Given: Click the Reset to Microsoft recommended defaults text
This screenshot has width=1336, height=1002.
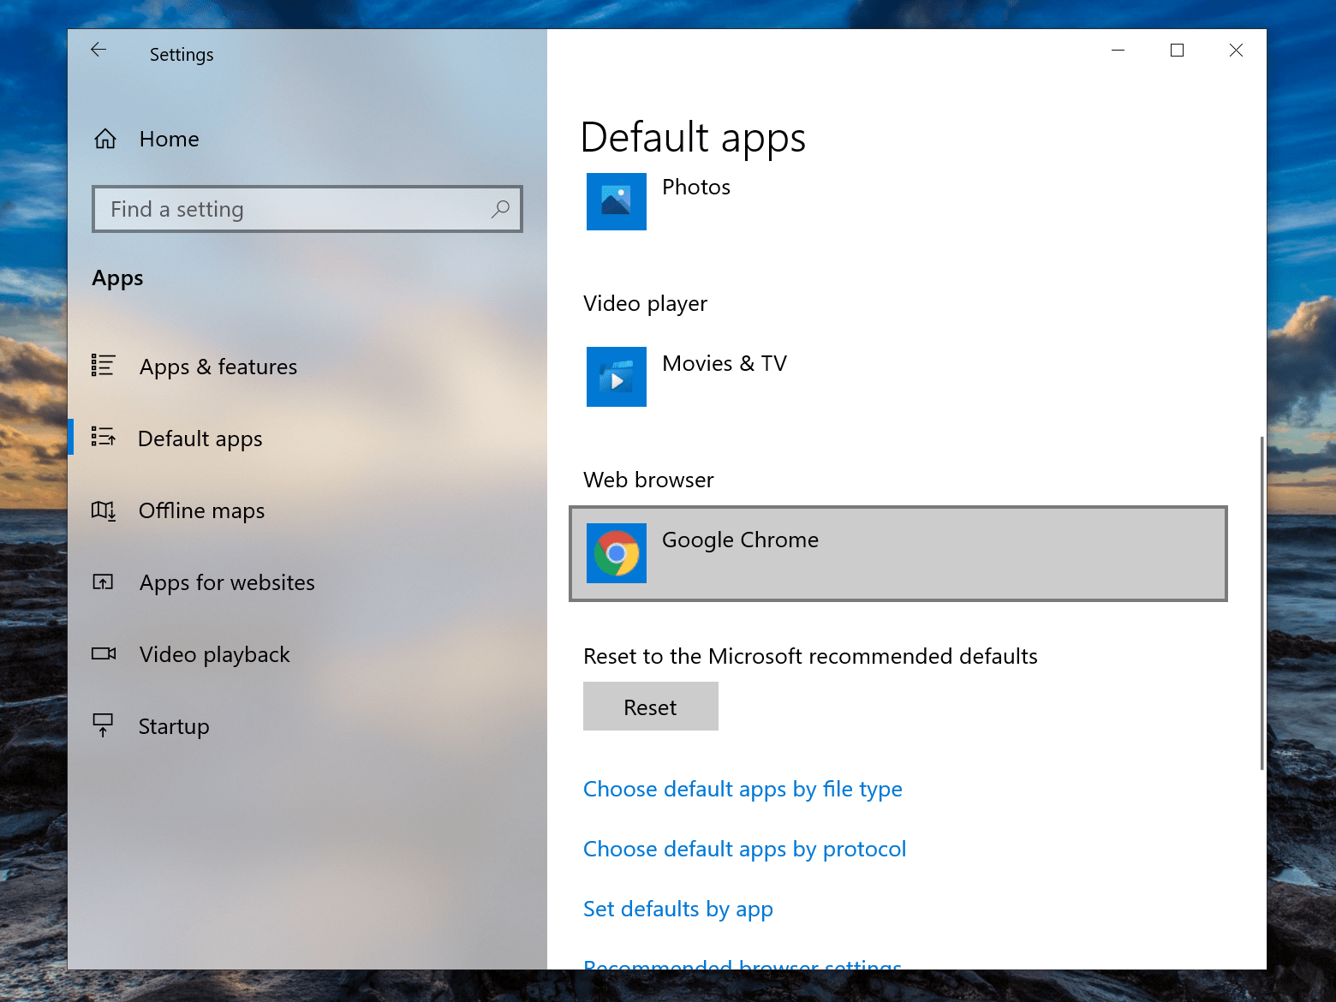Looking at the screenshot, I should (810, 656).
